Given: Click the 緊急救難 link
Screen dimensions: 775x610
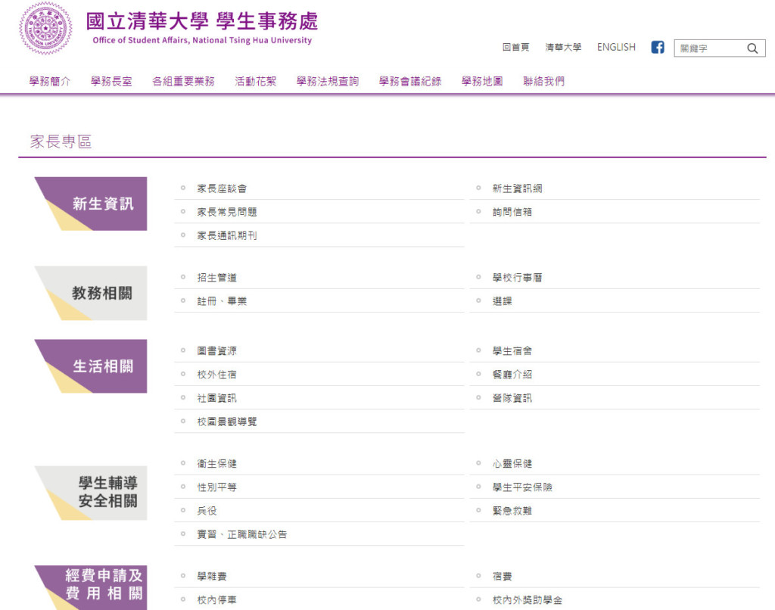Looking at the screenshot, I should tap(512, 511).
